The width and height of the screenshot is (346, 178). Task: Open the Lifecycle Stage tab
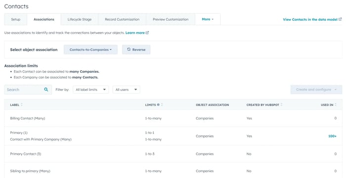(x=80, y=19)
